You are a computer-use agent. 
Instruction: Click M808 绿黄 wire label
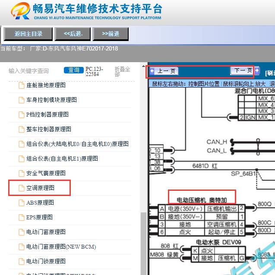click(164, 254)
